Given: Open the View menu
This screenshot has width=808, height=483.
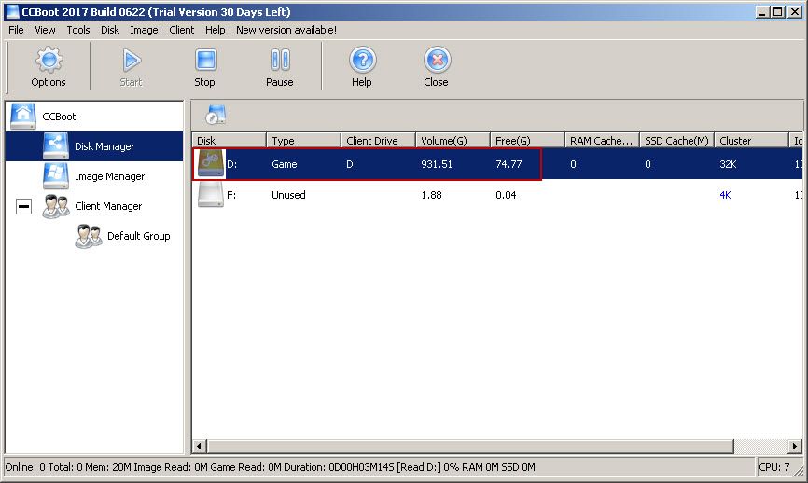Looking at the screenshot, I should point(45,30).
